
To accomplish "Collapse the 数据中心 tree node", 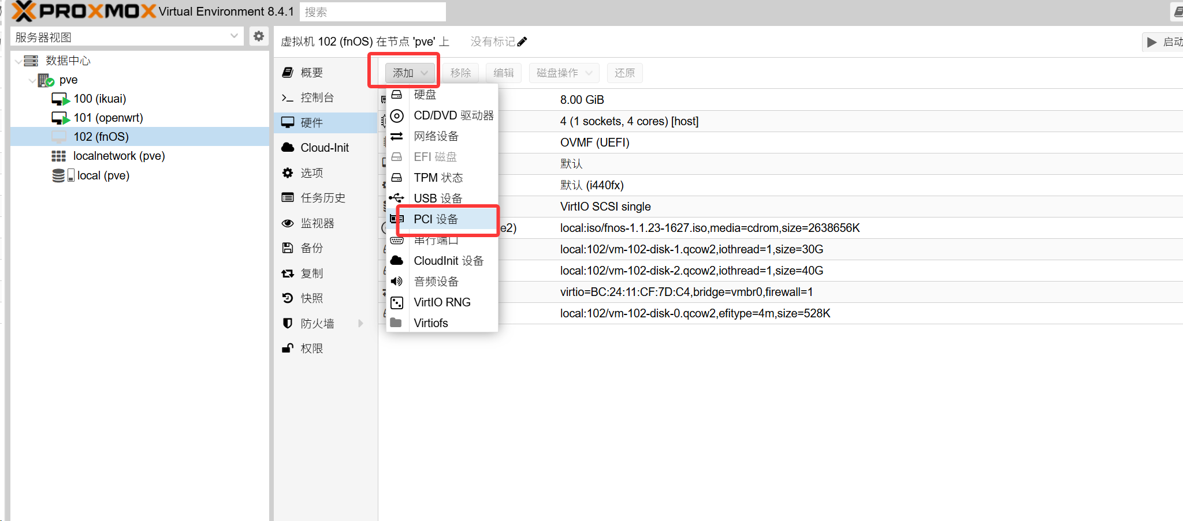I will point(18,61).
